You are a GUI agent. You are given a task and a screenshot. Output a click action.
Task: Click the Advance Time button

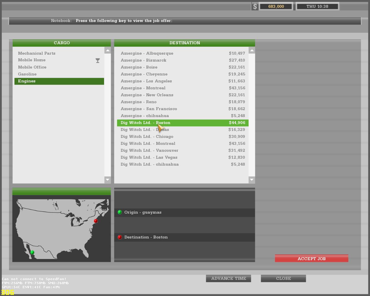click(228, 278)
